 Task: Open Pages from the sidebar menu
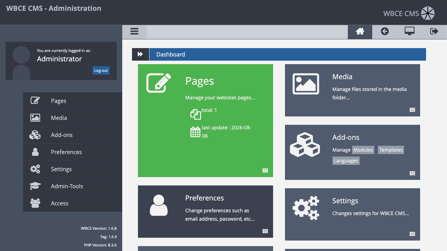(x=73, y=101)
